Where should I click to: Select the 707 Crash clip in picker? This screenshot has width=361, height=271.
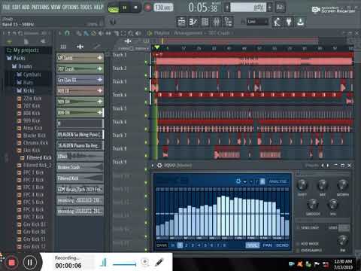tap(80, 69)
